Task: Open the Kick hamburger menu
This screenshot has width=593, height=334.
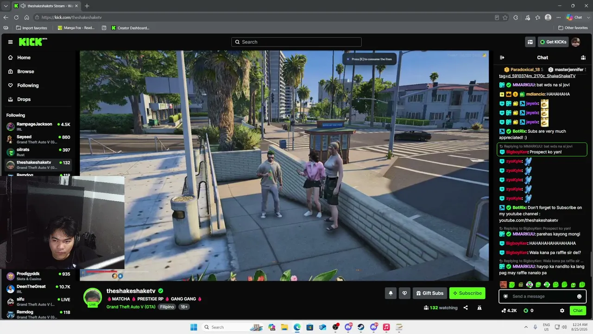Action: (10, 42)
